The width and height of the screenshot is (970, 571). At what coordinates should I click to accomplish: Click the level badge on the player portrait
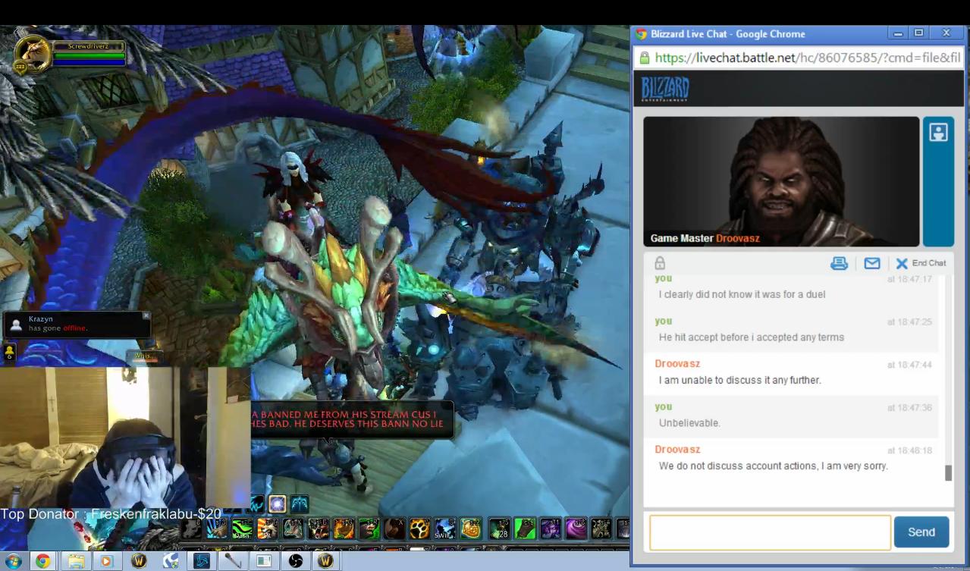pyautogui.click(x=20, y=67)
